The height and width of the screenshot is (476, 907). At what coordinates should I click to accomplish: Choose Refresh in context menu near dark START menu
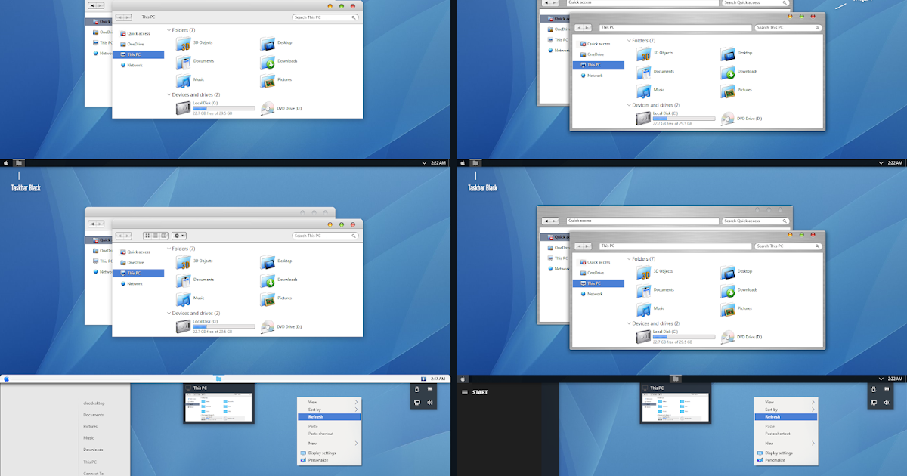click(x=785, y=417)
